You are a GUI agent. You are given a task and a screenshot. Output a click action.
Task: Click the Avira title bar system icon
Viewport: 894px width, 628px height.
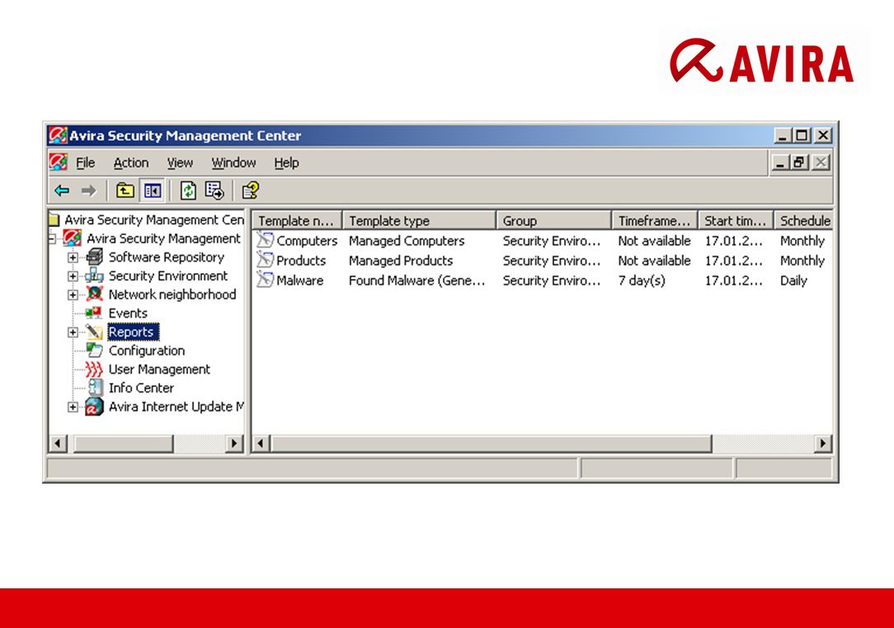point(58,136)
